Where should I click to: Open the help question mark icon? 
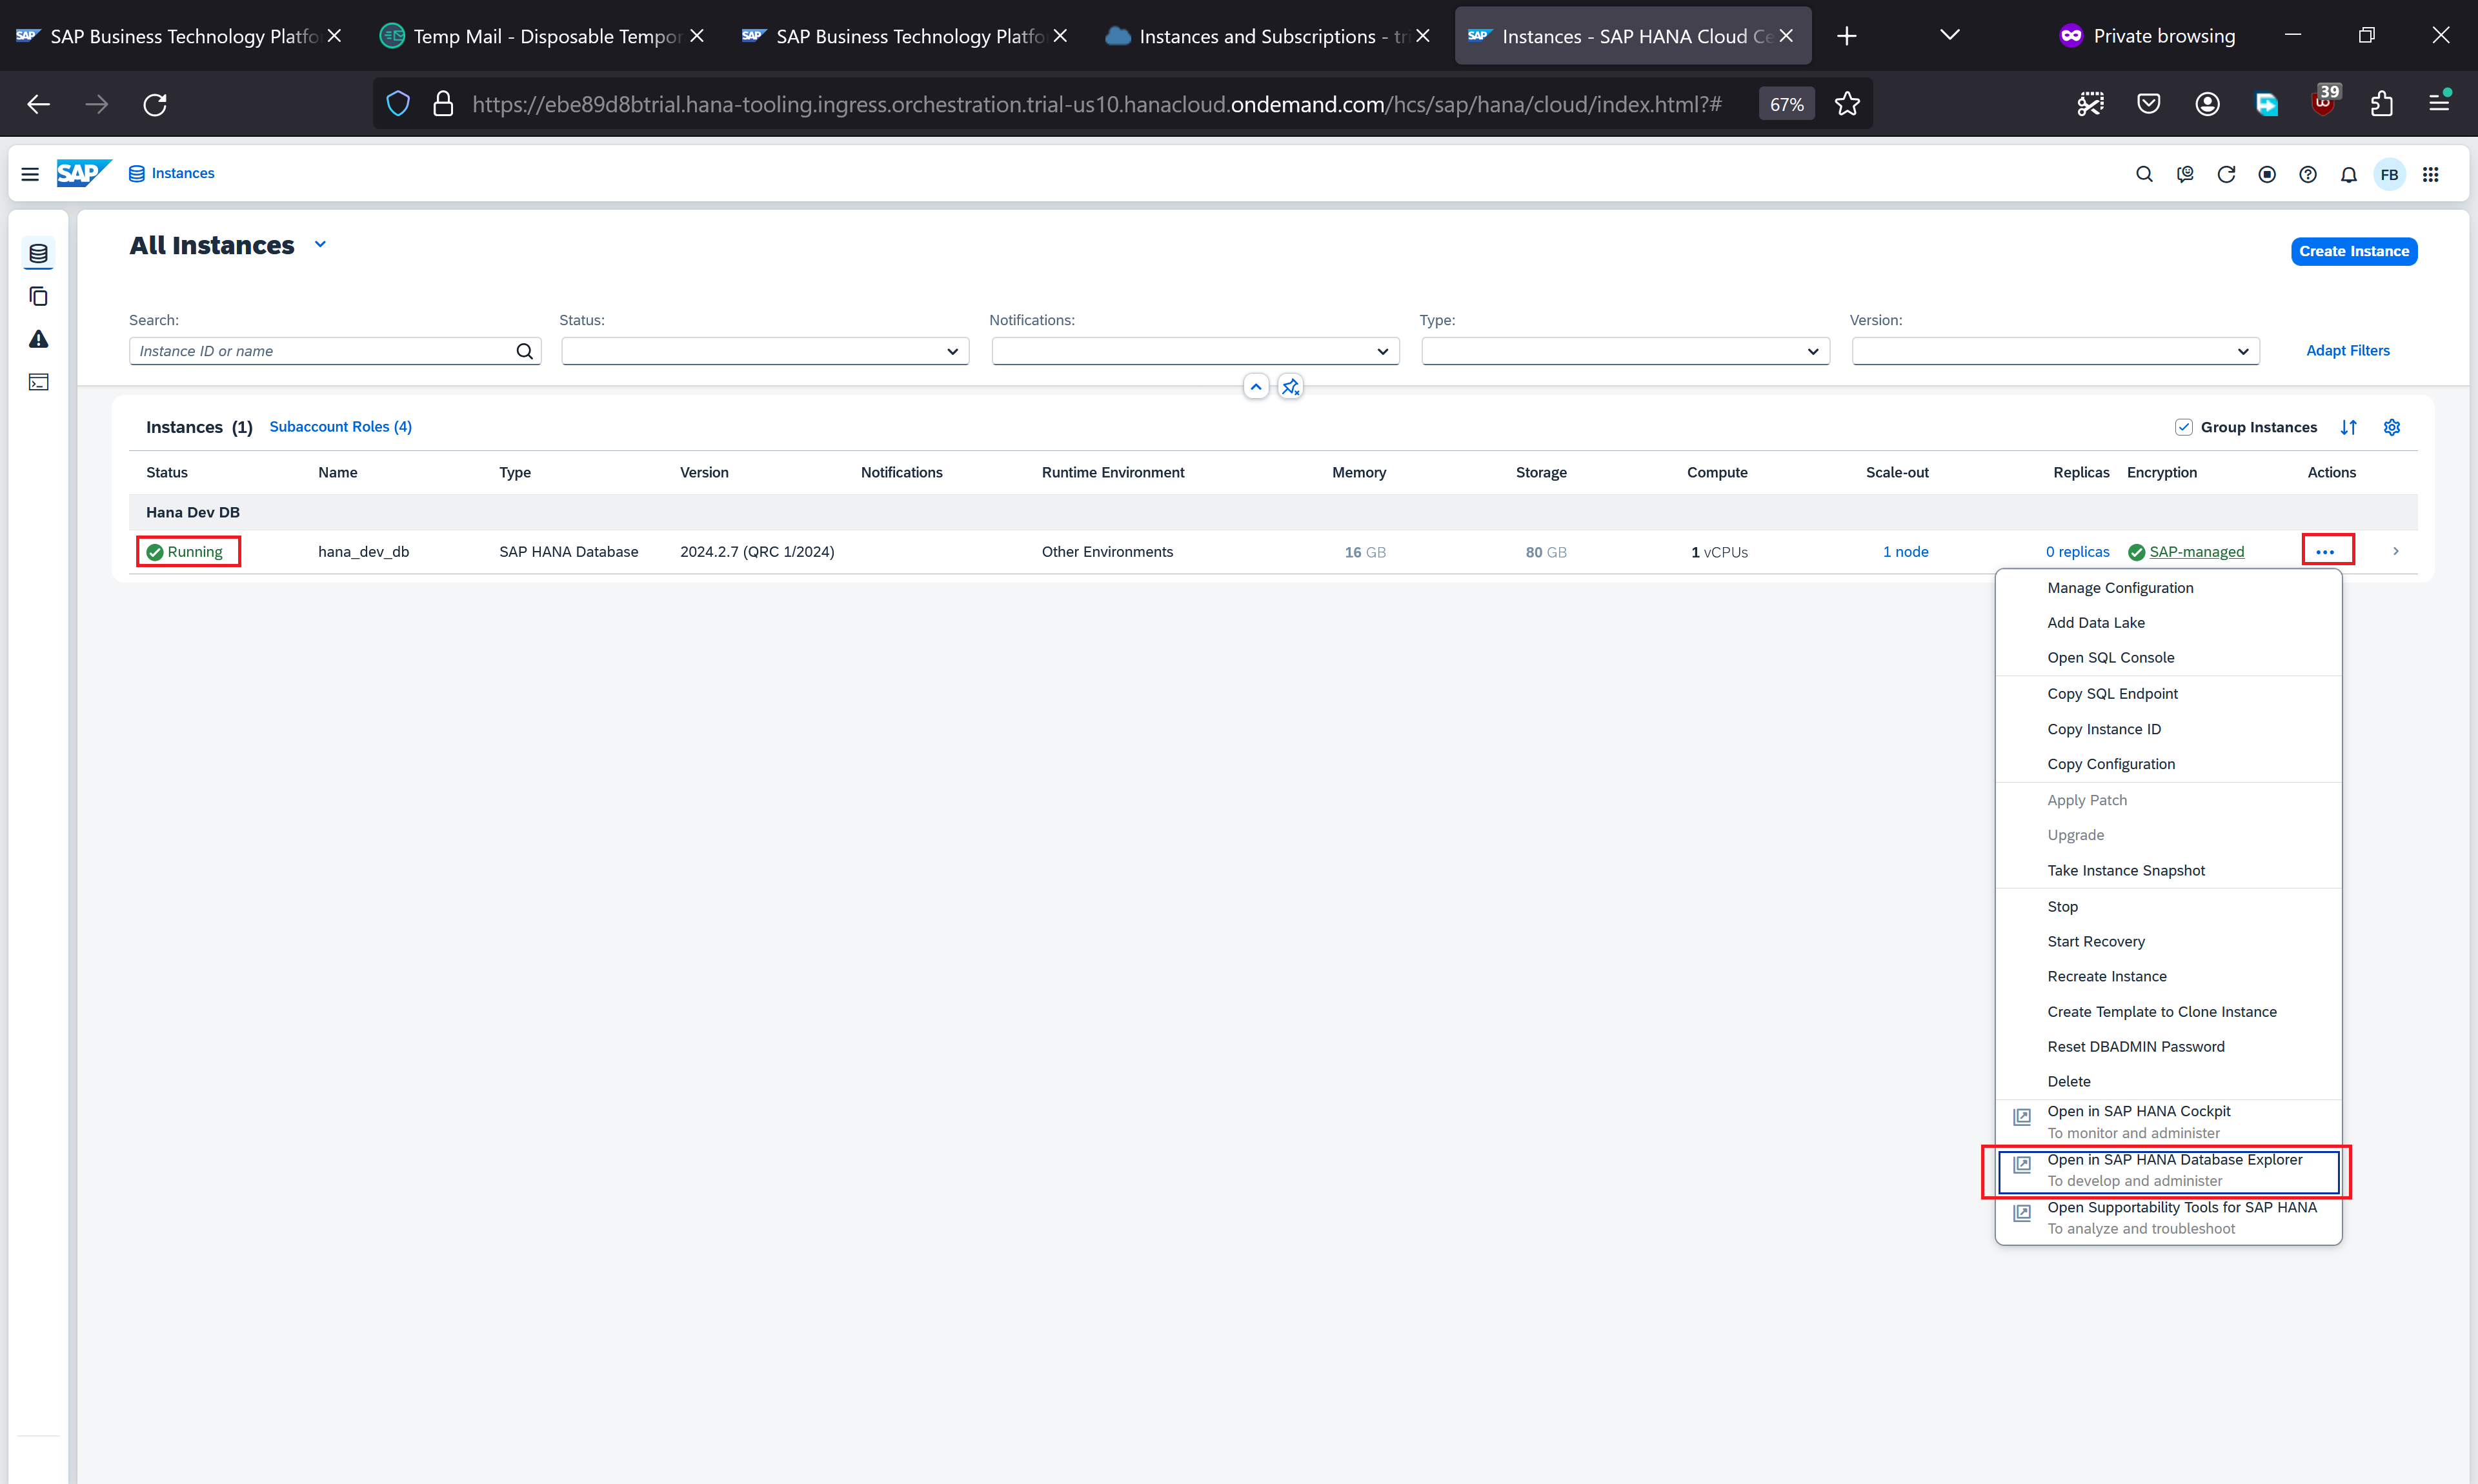[x=2307, y=174]
